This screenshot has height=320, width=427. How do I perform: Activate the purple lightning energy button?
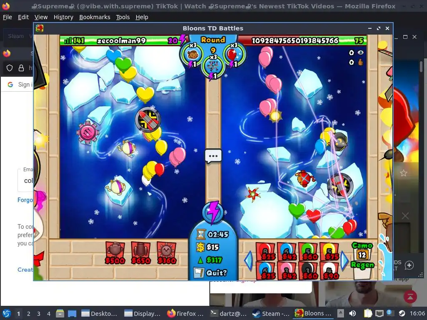pos(213,212)
